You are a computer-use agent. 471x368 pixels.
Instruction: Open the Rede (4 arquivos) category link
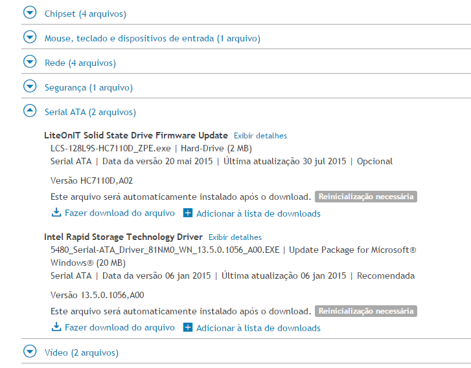(x=80, y=63)
